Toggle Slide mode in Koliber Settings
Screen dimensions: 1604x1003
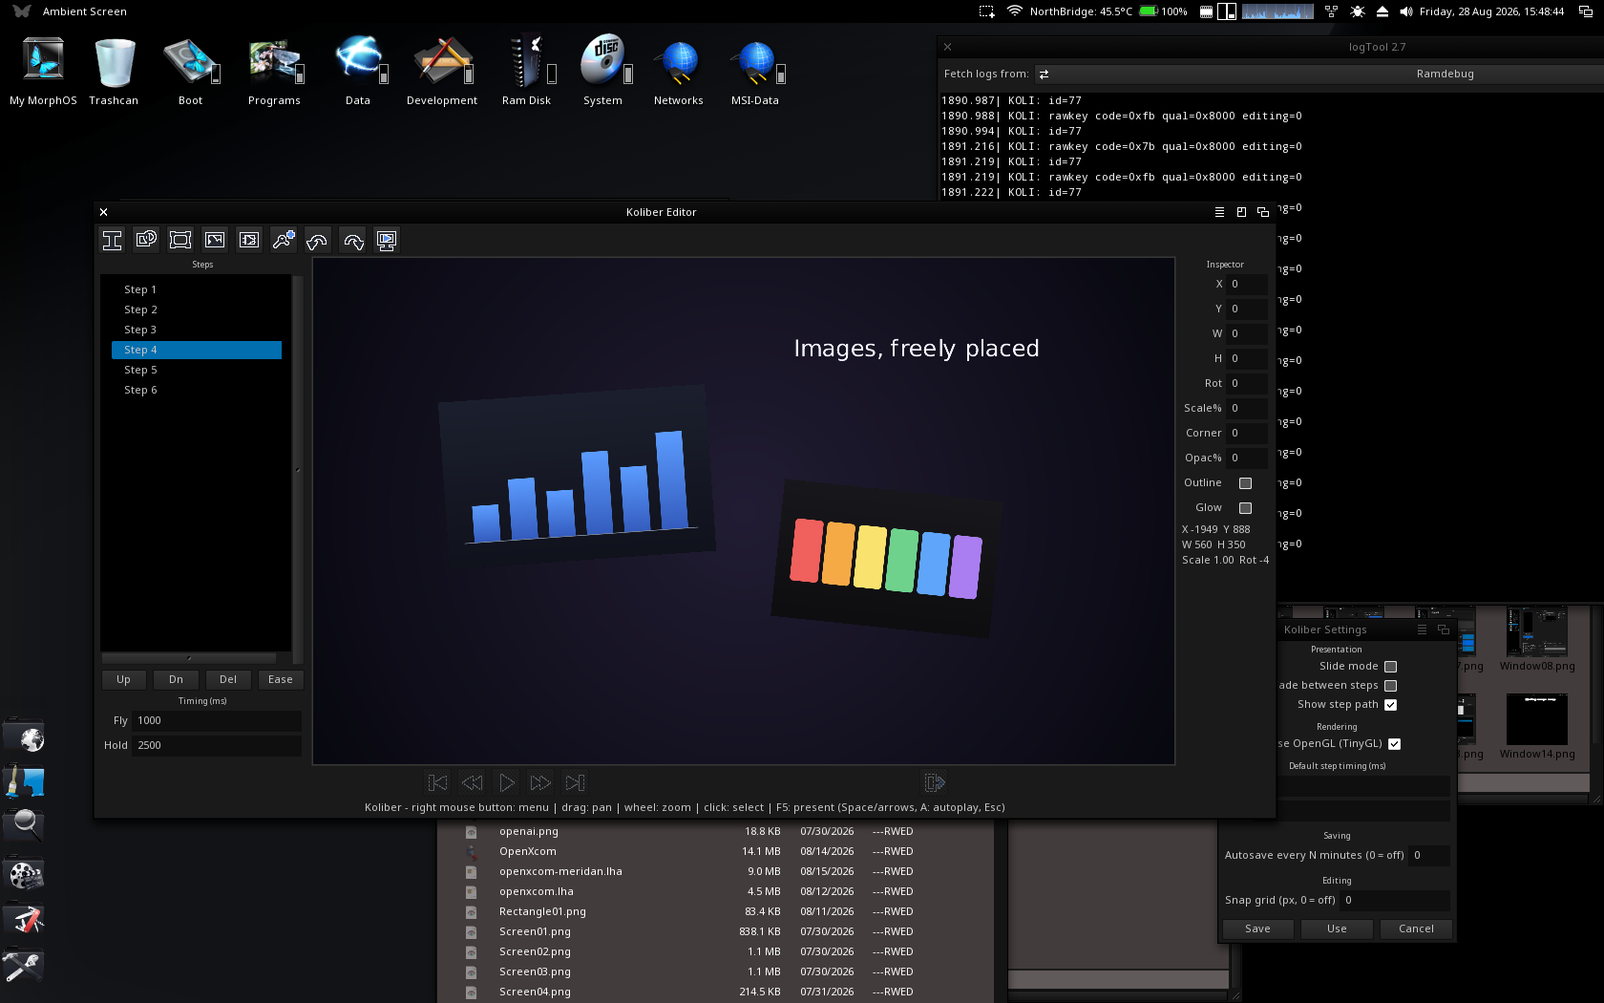pyautogui.click(x=1390, y=667)
